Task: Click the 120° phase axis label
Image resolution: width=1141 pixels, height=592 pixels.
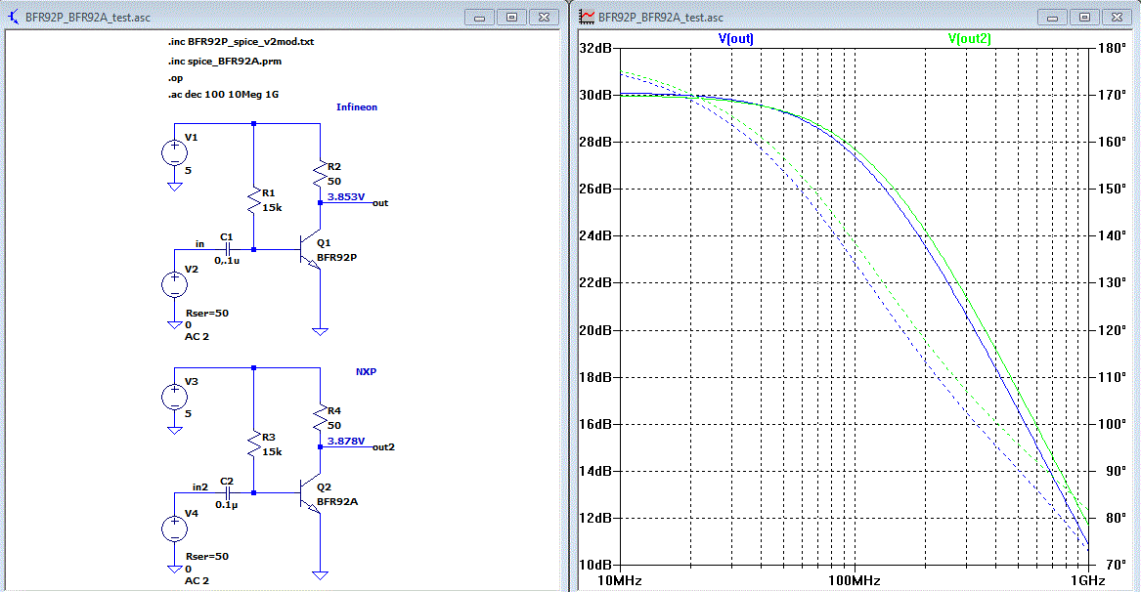Action: (1112, 330)
